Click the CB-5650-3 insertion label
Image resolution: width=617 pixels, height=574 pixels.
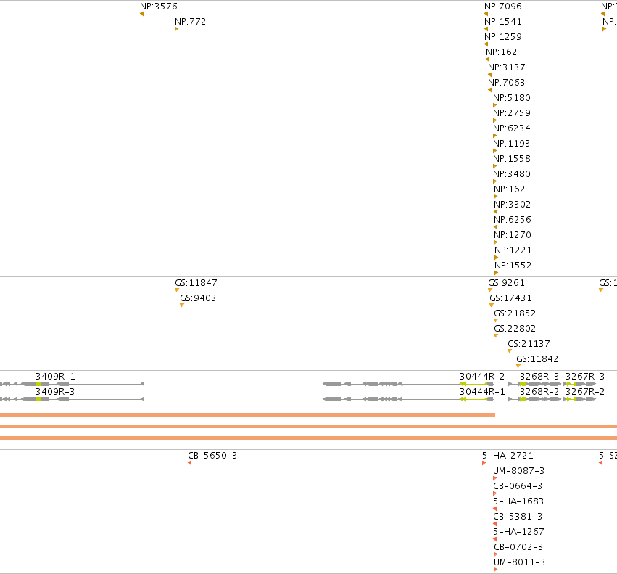[x=212, y=456]
